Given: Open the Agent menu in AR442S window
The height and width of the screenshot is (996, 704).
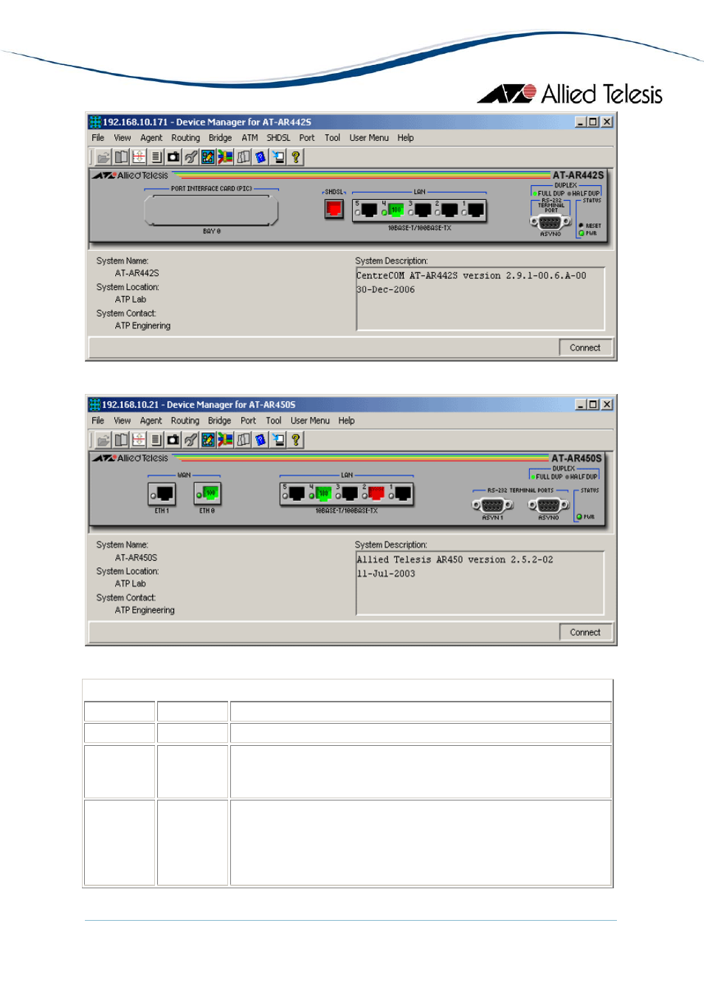Looking at the screenshot, I should click(151, 138).
